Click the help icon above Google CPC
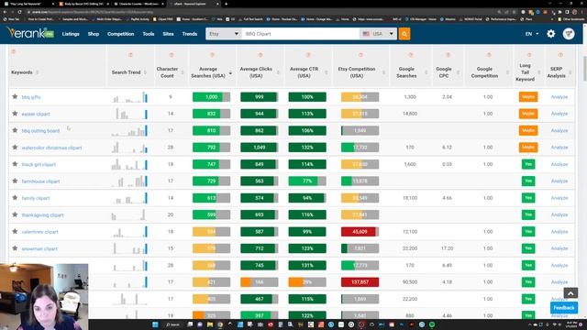587x330 pixels. click(448, 55)
